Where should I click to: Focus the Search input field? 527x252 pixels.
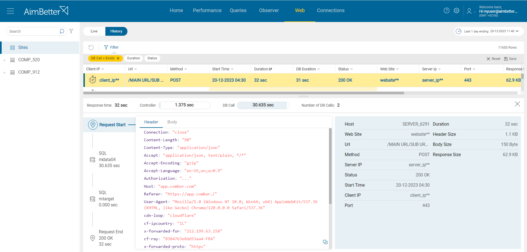pos(33,31)
